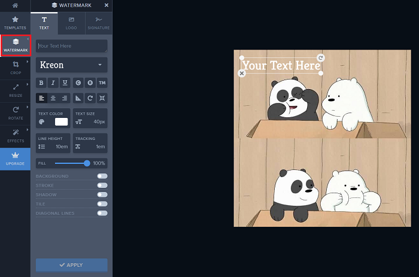419x277 pixels.
Task: Switch to the Text tab
Action: [44, 23]
